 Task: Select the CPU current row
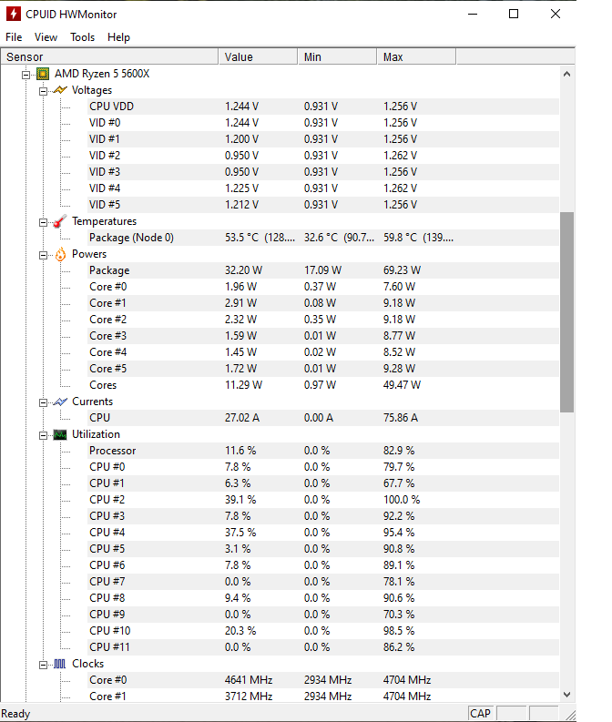323,418
